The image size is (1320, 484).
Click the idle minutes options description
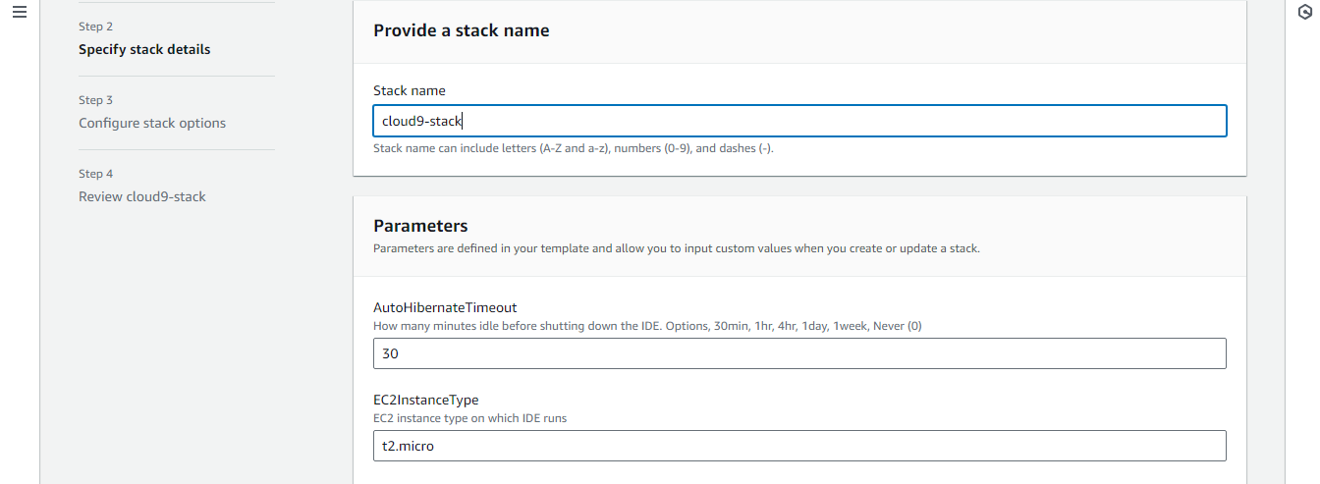(647, 326)
